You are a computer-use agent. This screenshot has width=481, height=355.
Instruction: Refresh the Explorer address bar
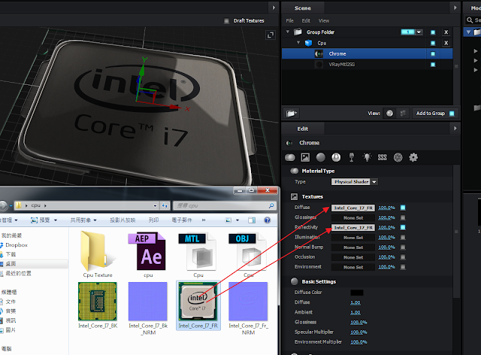[x=165, y=205]
